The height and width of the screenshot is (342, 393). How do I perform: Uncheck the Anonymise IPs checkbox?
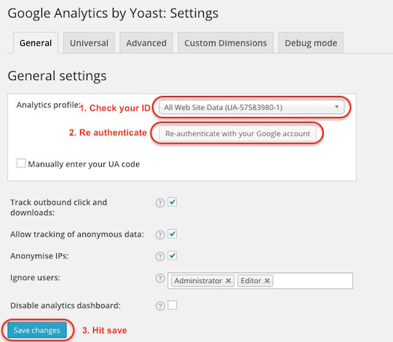[x=172, y=255]
